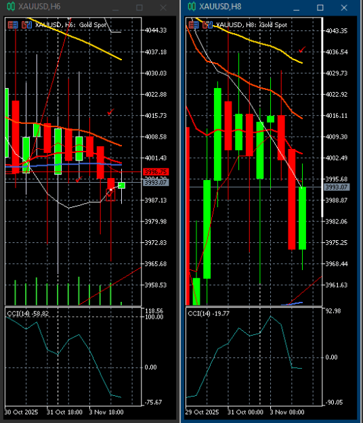Select the red checkmark marker near 4015.73 on H6

(110, 112)
